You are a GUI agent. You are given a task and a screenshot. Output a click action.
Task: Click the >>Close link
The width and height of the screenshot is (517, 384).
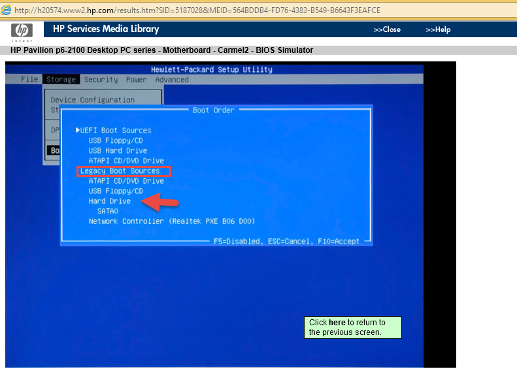[x=387, y=29]
